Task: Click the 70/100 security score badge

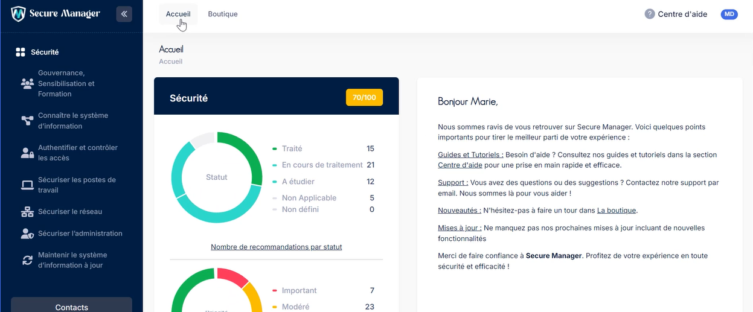Action: click(364, 97)
